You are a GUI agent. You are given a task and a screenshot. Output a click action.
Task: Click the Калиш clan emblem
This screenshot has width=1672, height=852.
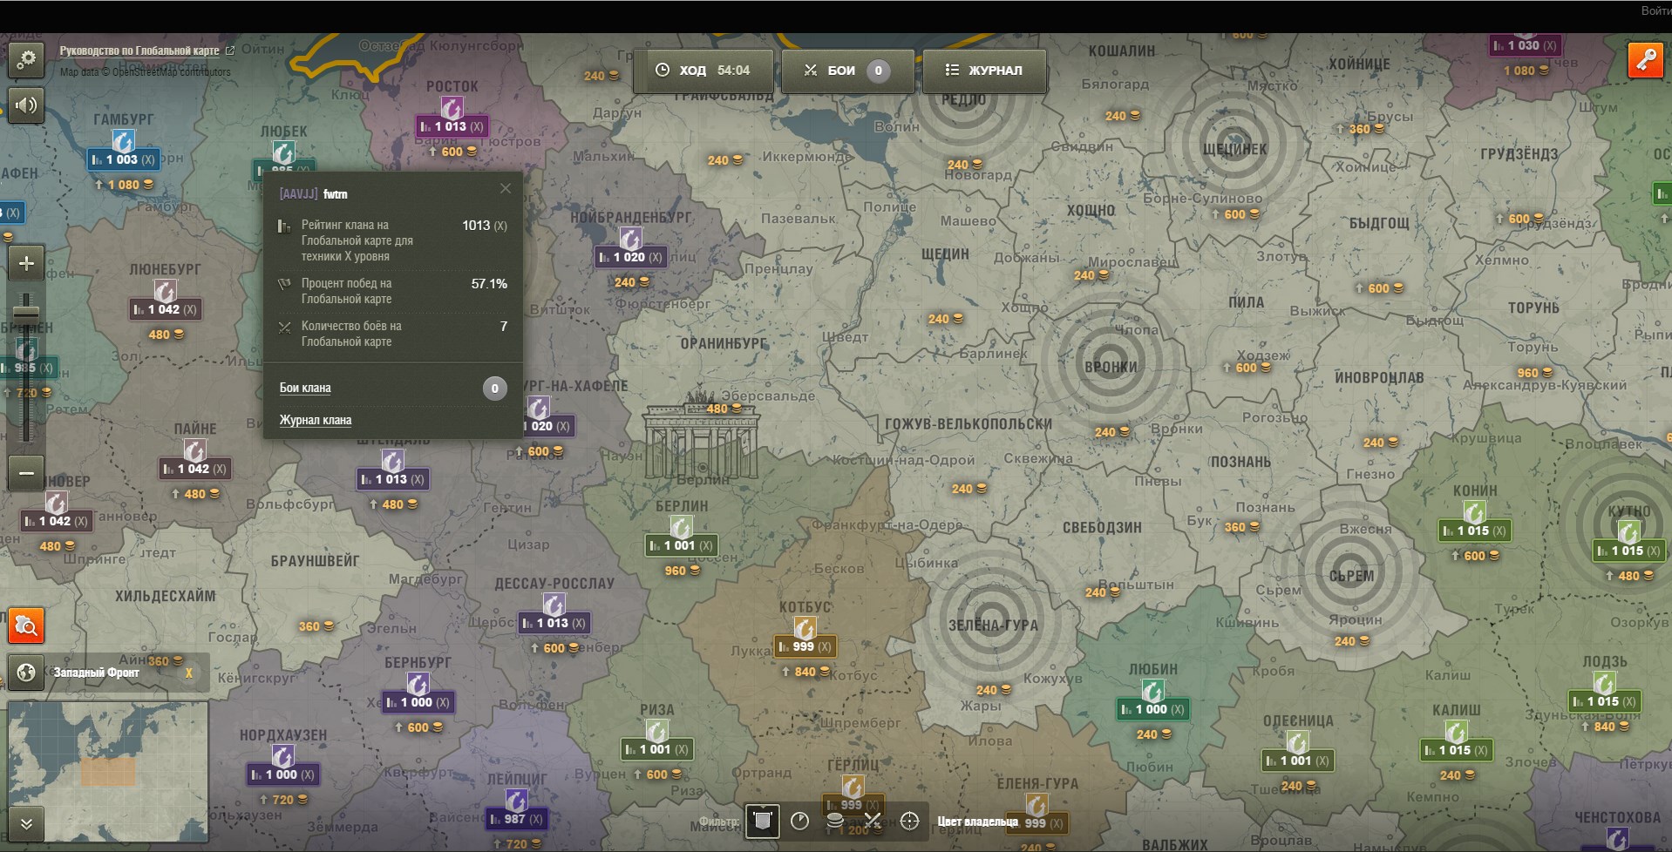[x=1456, y=732]
